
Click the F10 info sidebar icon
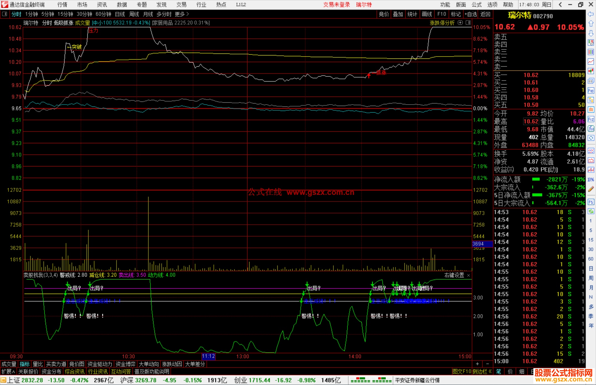click(x=591, y=91)
